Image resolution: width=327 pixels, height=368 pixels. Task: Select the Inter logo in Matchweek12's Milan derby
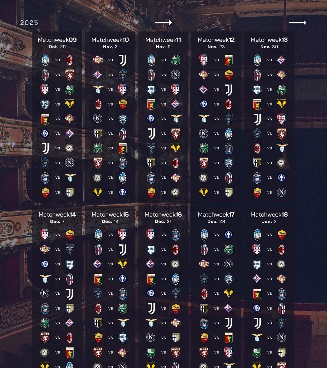204,104
